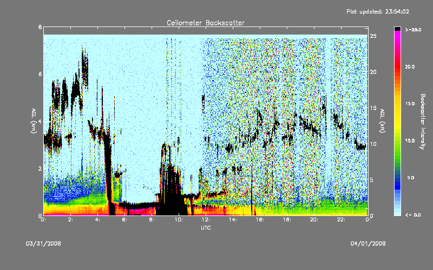433x270 pixels.
Task: Click the x-axis tick label 14:
Action: click(233, 220)
